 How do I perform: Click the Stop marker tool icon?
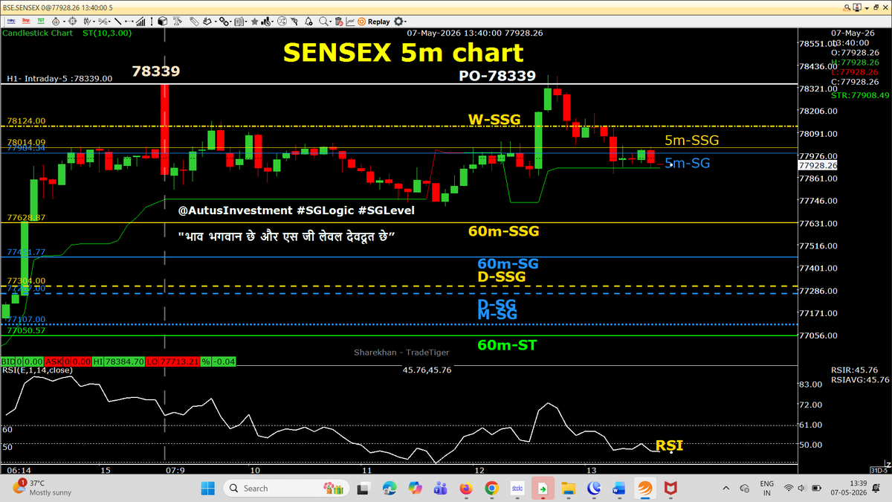pos(26,22)
